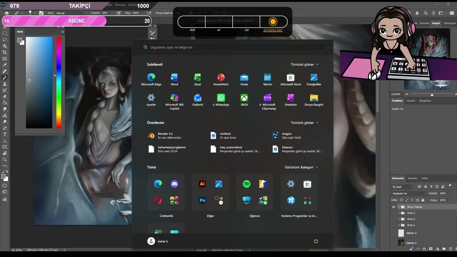Show all pinned apps with Tümünü göster
The image size is (457, 257).
click(305, 65)
